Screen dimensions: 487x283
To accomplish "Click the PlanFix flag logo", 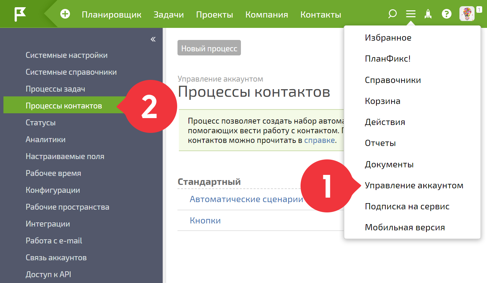I will [20, 14].
